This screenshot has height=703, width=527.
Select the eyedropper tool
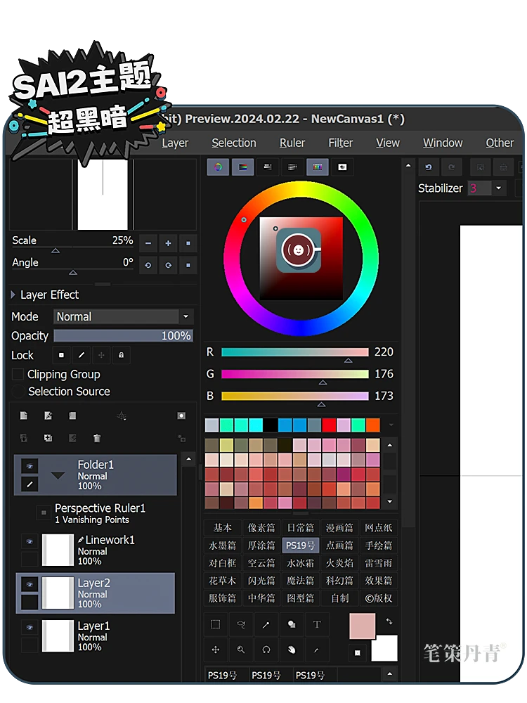pos(317,649)
